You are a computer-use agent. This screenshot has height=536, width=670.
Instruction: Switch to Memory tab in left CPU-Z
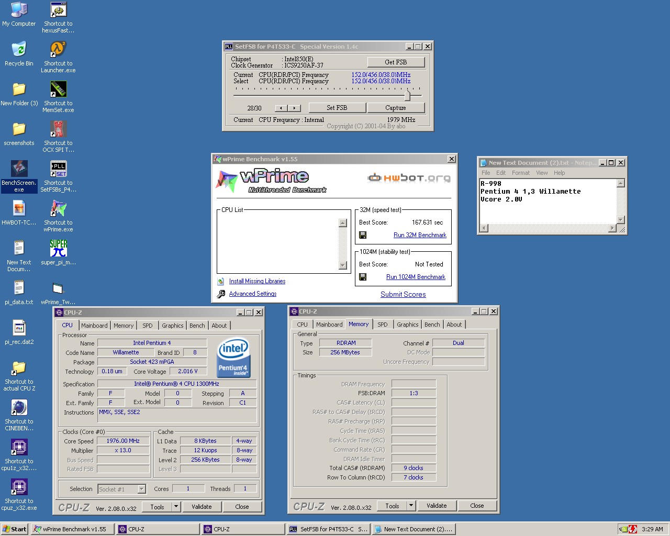point(124,326)
